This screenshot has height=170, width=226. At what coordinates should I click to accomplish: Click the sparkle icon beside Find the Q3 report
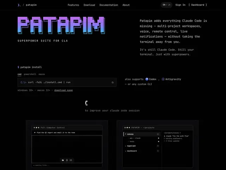35,132
